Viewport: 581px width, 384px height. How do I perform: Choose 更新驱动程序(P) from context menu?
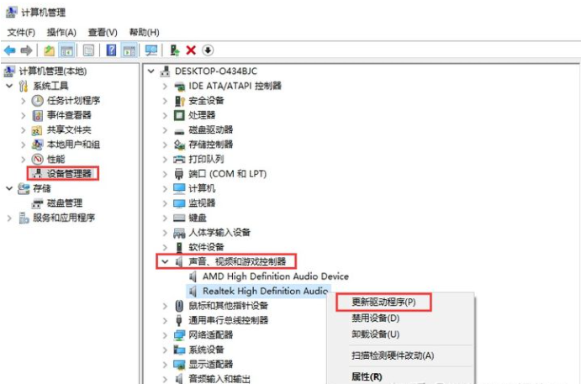pyautogui.click(x=383, y=302)
